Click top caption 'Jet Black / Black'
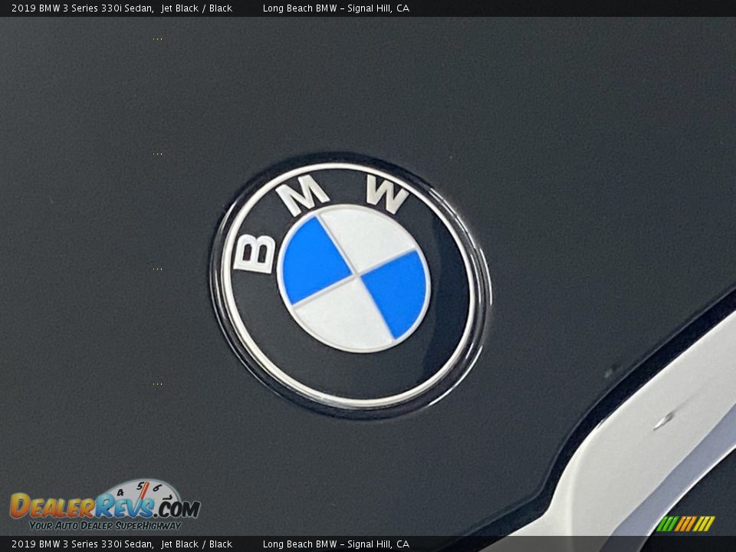This screenshot has width=736, height=552. pyautogui.click(x=197, y=8)
